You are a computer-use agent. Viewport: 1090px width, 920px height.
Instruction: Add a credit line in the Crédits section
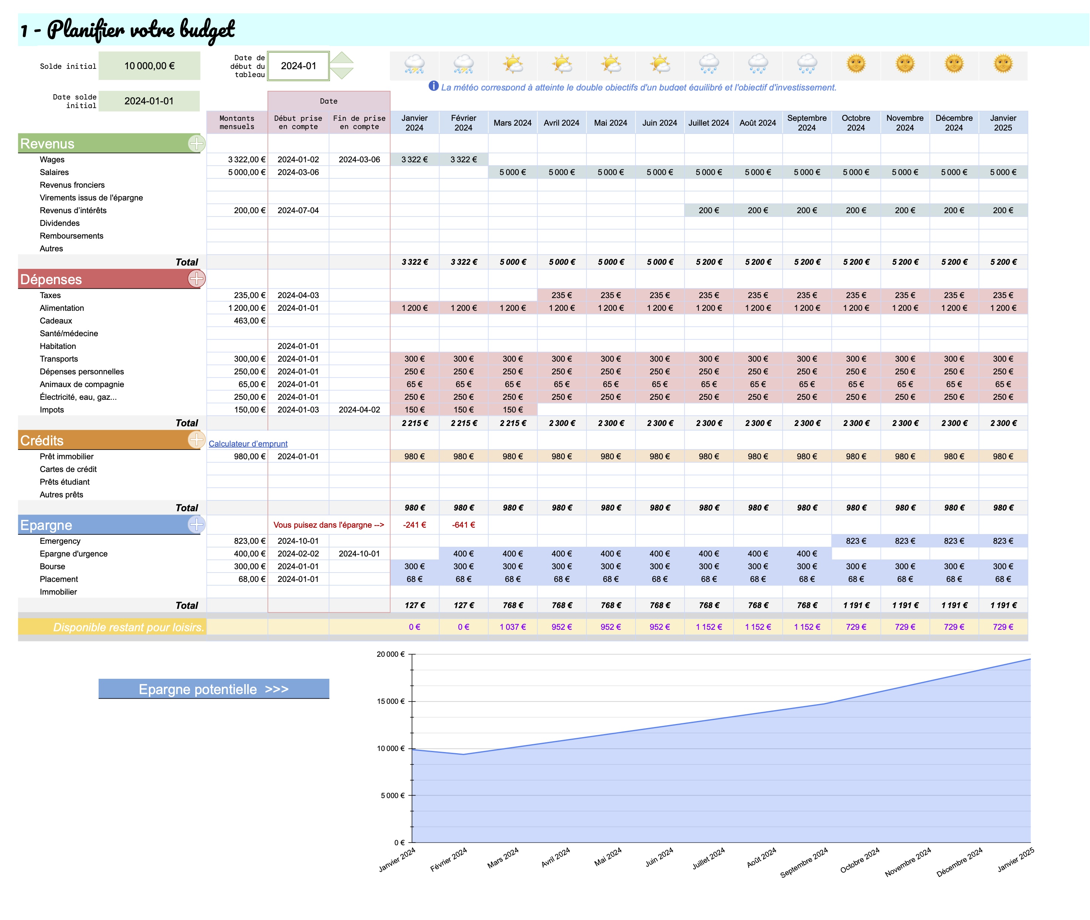coord(197,441)
